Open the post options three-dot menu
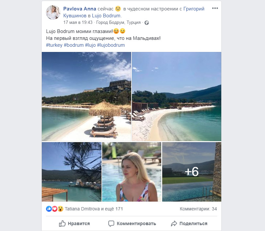This screenshot has width=265, height=231. [215, 8]
